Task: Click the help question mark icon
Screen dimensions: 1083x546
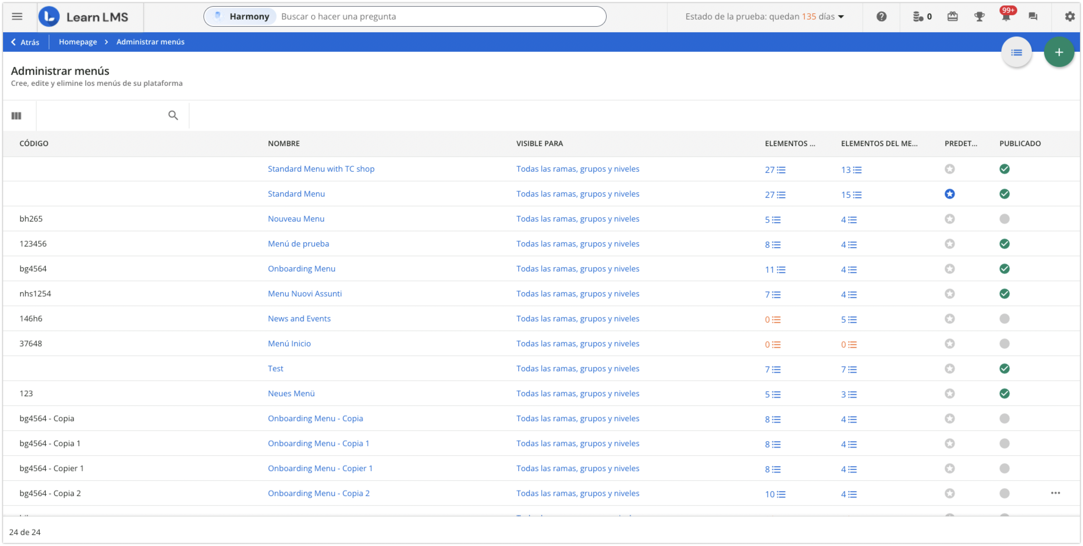Action: [882, 16]
